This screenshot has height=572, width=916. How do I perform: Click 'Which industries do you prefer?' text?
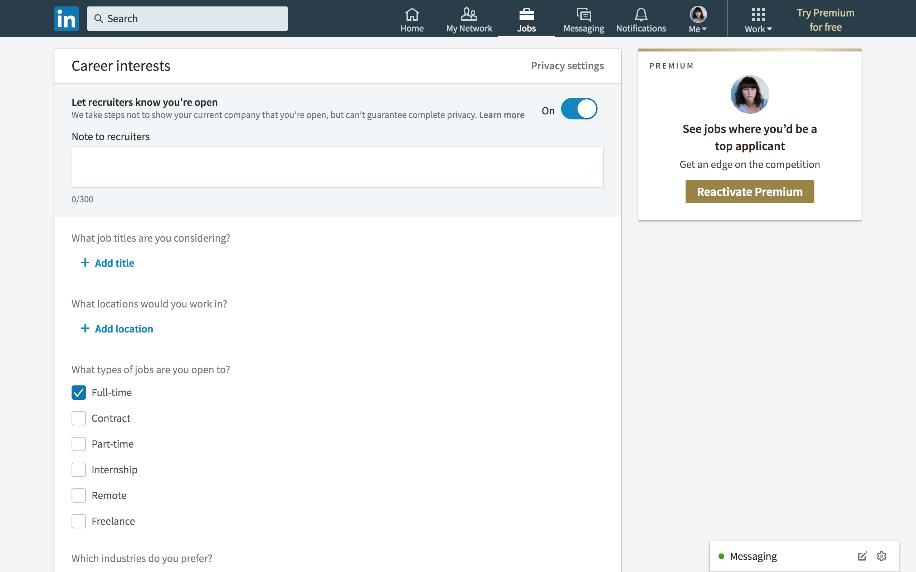tap(142, 558)
